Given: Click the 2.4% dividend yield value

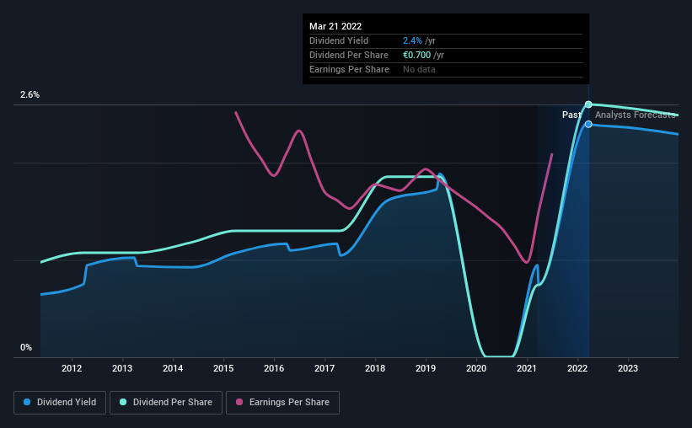Looking at the screenshot, I should 412,40.
